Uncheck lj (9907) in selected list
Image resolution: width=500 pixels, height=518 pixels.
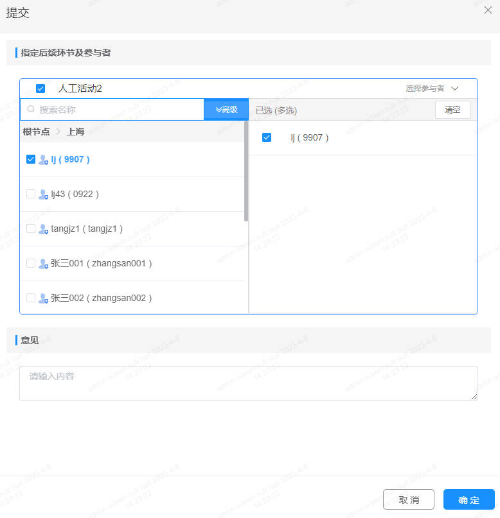(x=267, y=137)
